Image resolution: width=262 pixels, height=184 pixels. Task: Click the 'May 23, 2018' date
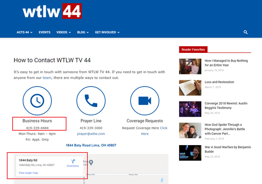(x=212, y=157)
